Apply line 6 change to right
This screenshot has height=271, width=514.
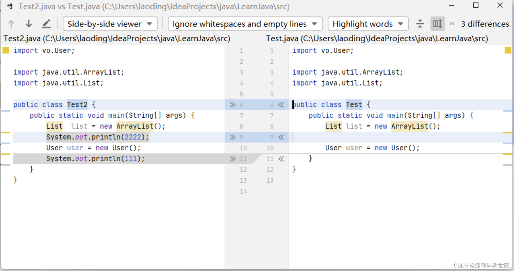[x=232, y=105]
